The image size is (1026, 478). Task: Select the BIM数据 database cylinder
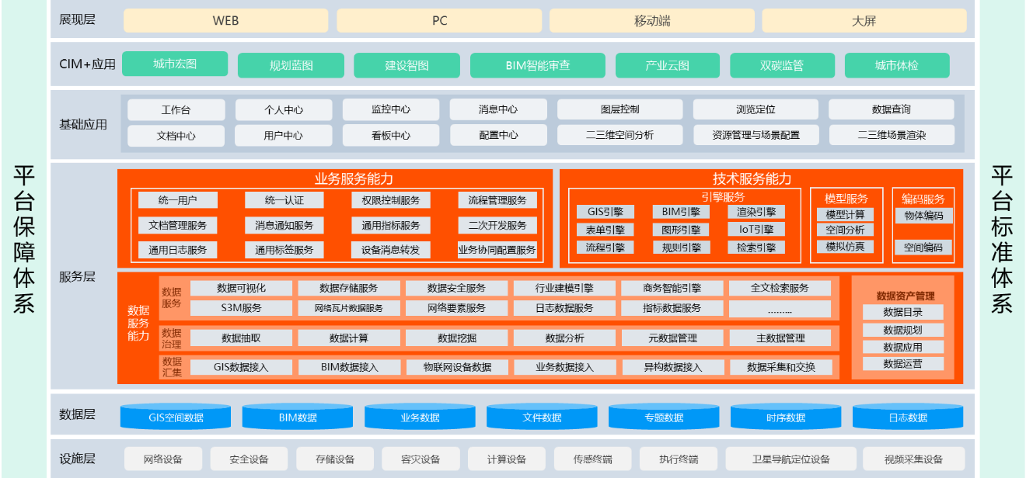(x=298, y=417)
